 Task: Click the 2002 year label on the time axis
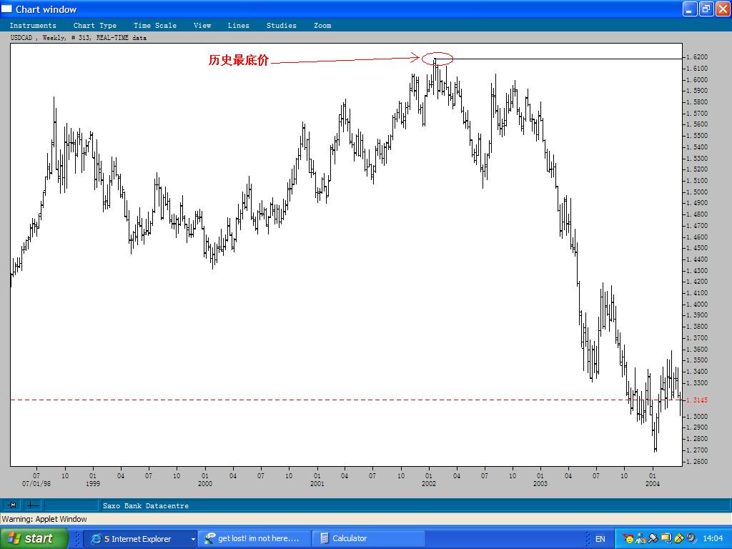point(429,484)
